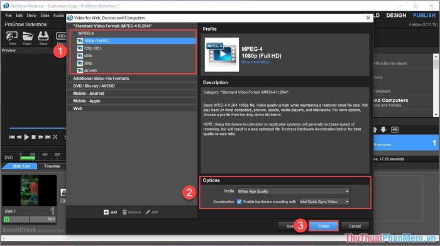440x246 pixels.
Task: Click the MPEG-4 profile thumbnail image
Action: click(x=222, y=55)
